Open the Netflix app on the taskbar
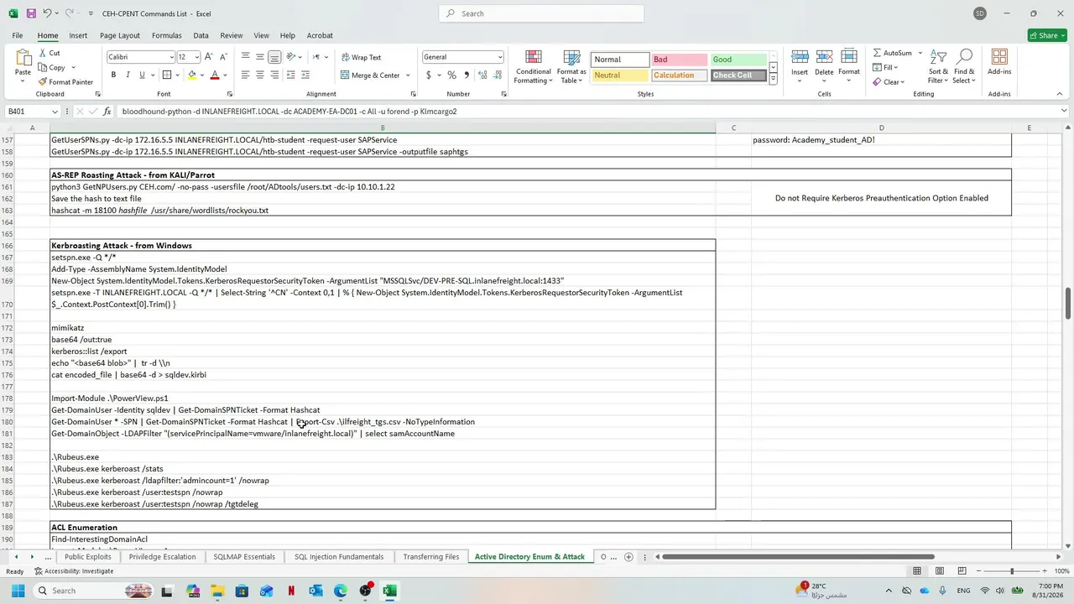The height and width of the screenshot is (604, 1074). (291, 591)
